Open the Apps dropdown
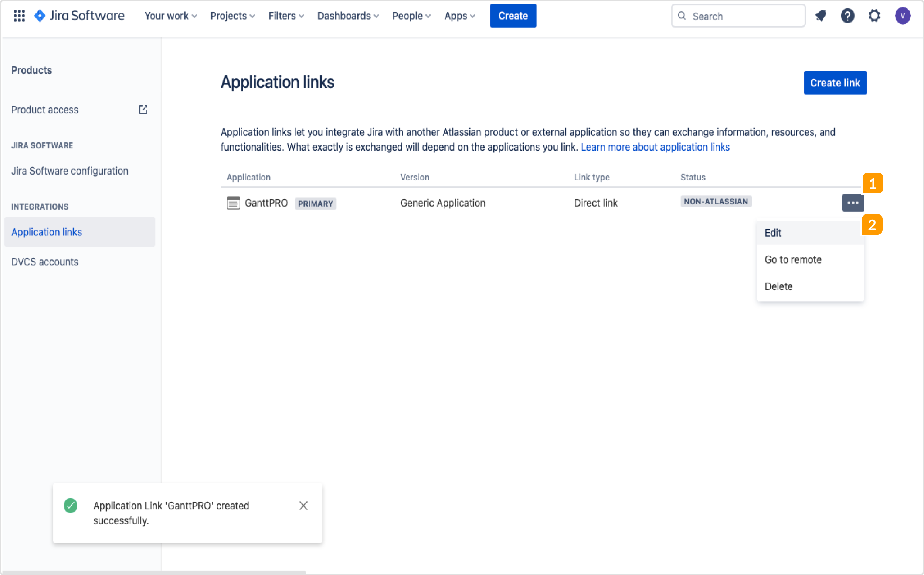This screenshot has height=575, width=924. coord(459,16)
